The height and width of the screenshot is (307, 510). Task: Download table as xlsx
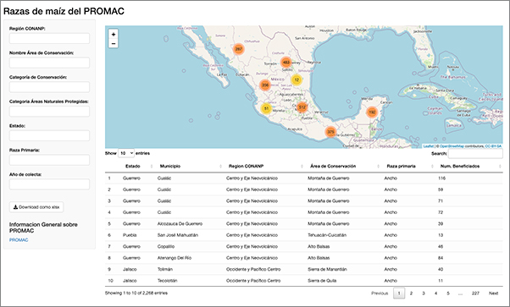coord(36,207)
